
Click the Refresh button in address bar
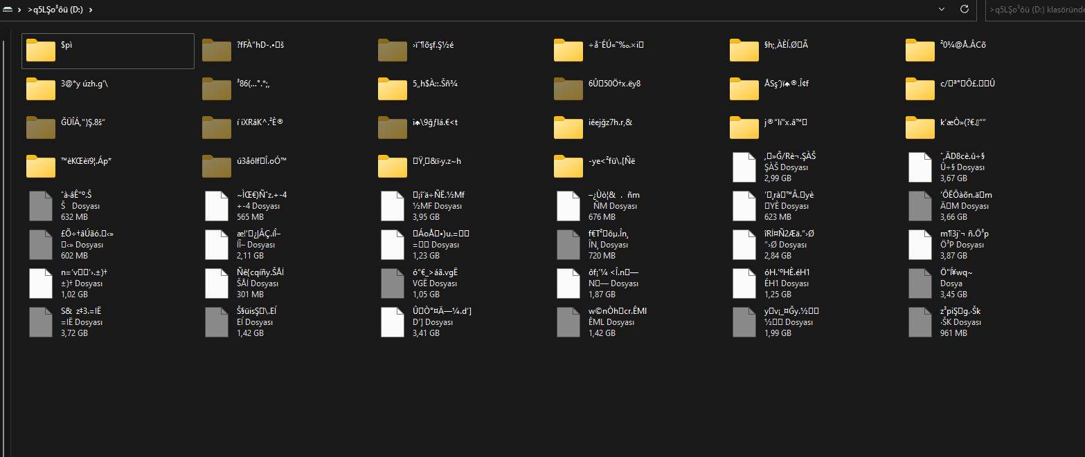pos(964,9)
